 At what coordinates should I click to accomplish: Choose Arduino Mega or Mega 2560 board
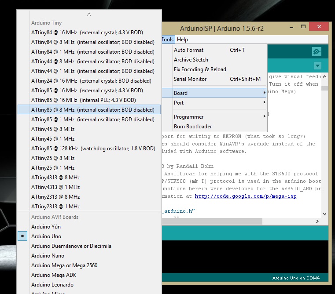coord(89,265)
